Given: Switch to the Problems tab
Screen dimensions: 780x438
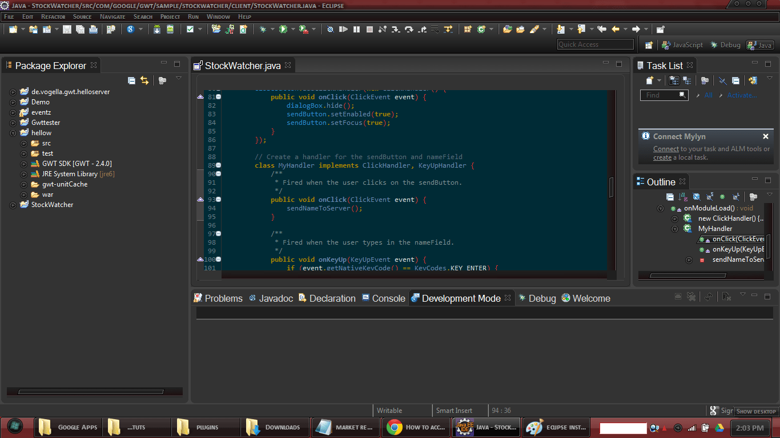Looking at the screenshot, I should (x=218, y=298).
